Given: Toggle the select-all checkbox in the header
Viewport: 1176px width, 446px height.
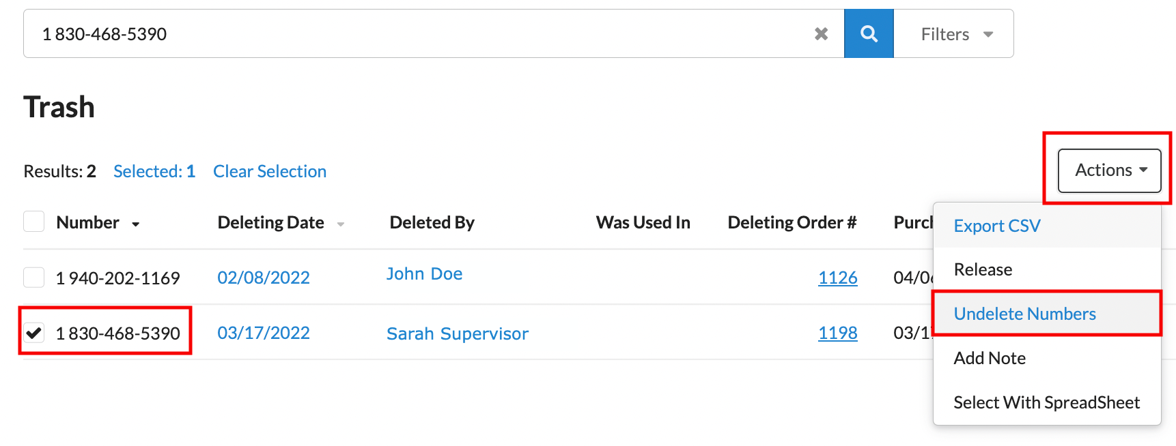Looking at the screenshot, I should pyautogui.click(x=34, y=222).
